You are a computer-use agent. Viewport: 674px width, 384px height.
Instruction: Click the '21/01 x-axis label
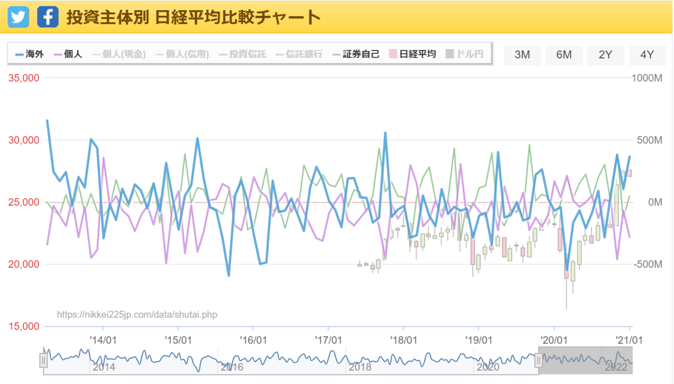click(x=629, y=340)
